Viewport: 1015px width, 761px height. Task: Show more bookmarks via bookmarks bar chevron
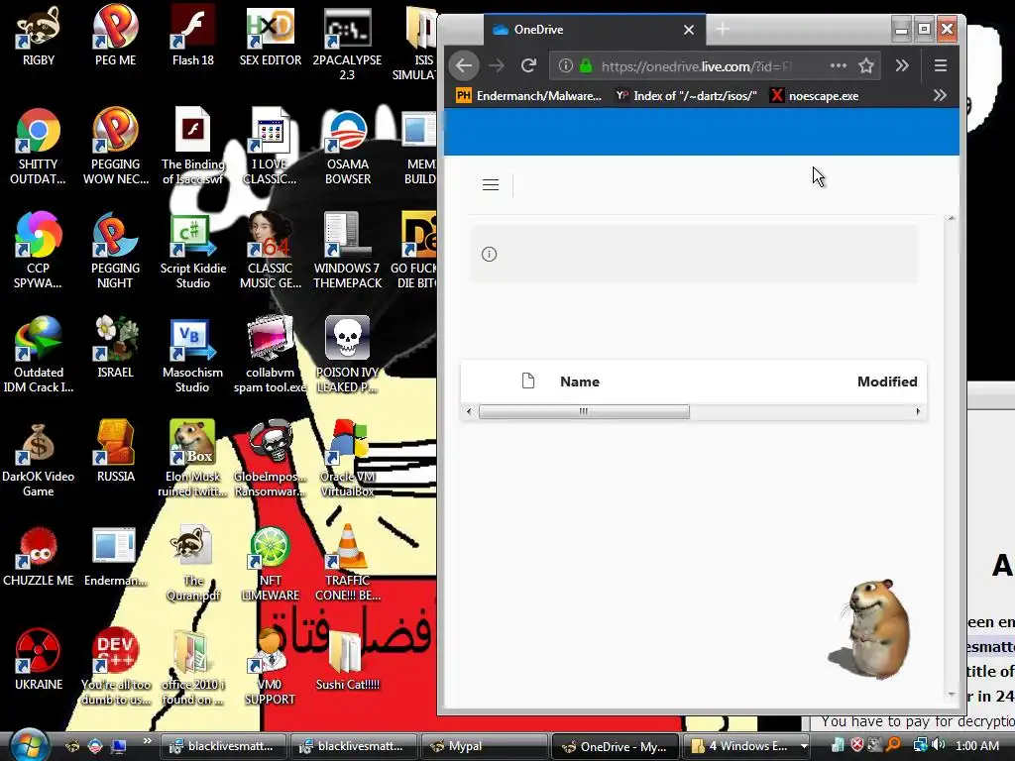[940, 96]
